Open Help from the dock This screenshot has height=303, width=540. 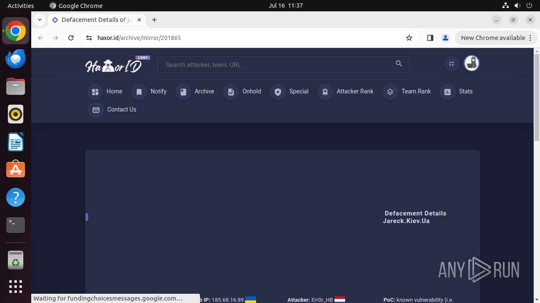click(16, 197)
